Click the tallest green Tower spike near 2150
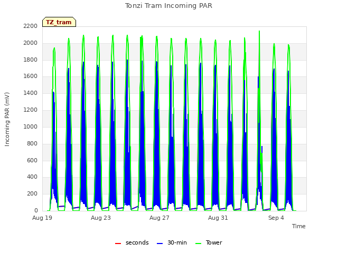This screenshot has width=338, height=253. click(259, 32)
